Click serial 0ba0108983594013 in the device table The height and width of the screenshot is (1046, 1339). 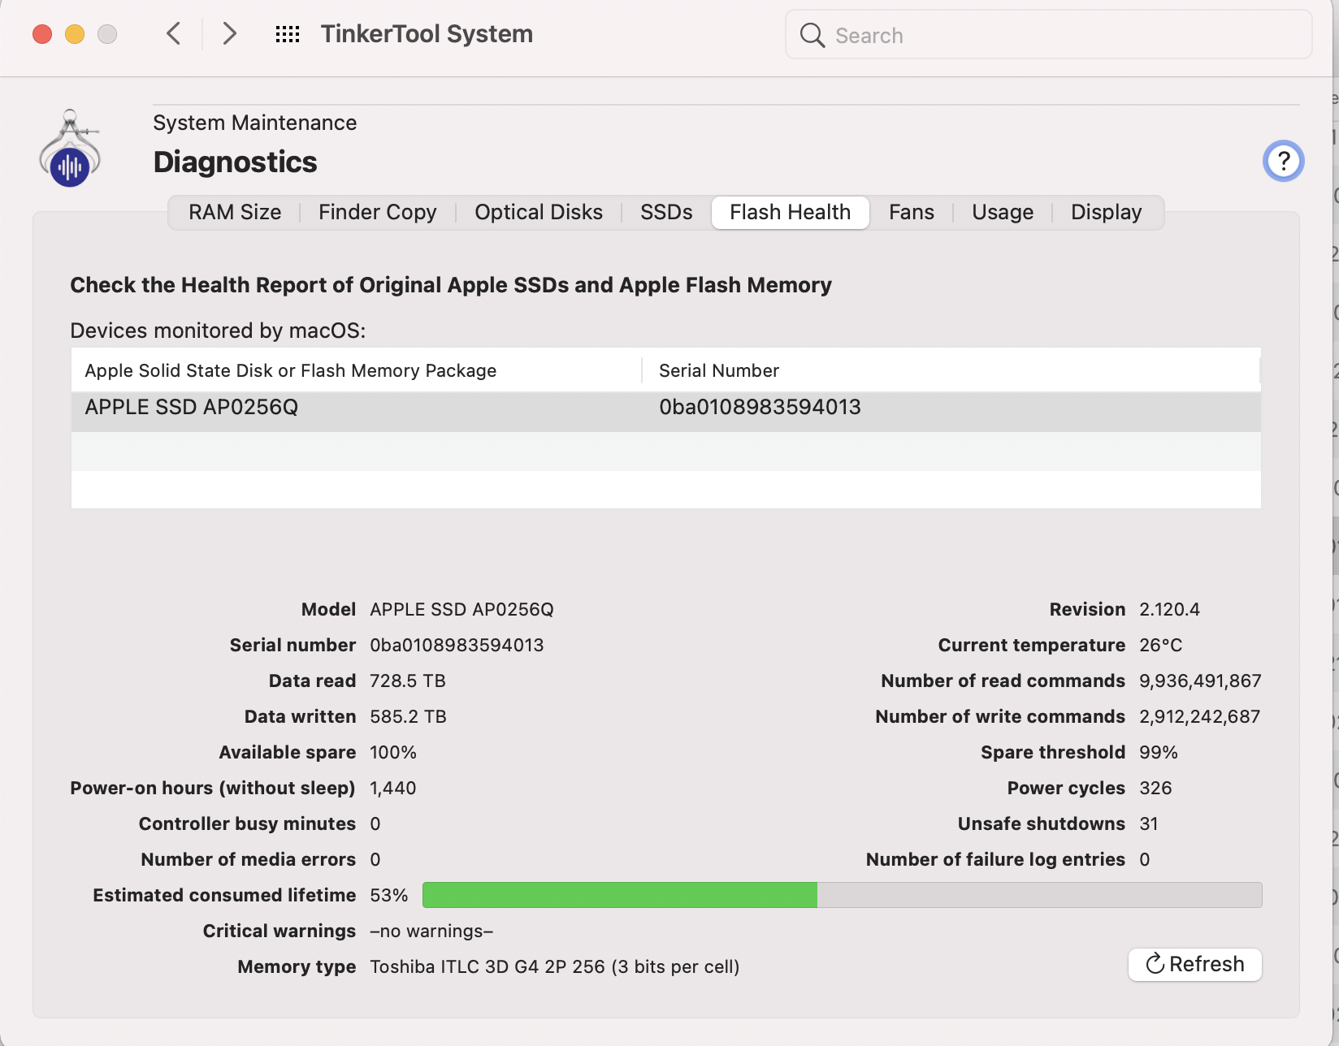click(x=760, y=408)
